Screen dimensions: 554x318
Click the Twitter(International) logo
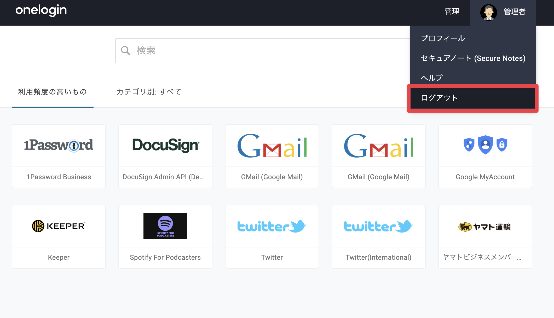(x=379, y=226)
